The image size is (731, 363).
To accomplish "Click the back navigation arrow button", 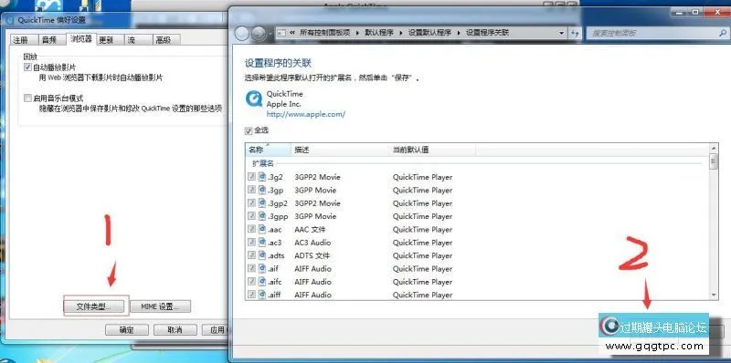I will (242, 33).
